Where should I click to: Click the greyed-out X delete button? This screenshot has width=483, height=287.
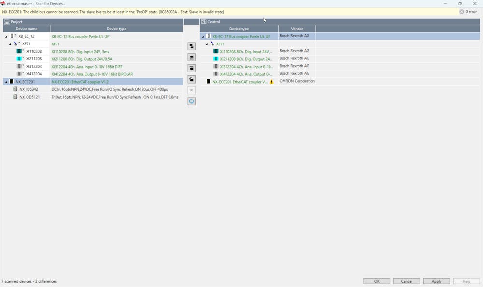191,90
